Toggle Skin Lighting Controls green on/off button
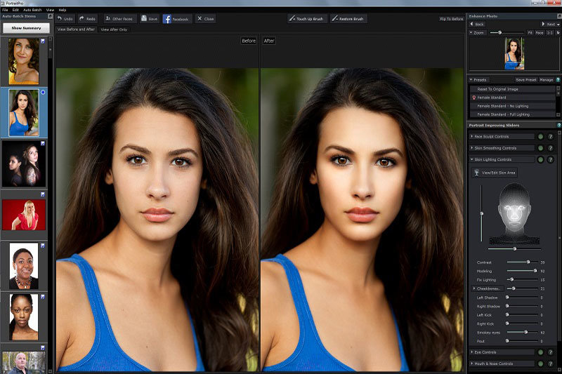Screen dimensions: 562x374 click(540, 160)
